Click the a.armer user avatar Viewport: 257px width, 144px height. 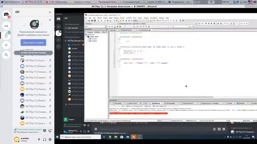[17, 140]
